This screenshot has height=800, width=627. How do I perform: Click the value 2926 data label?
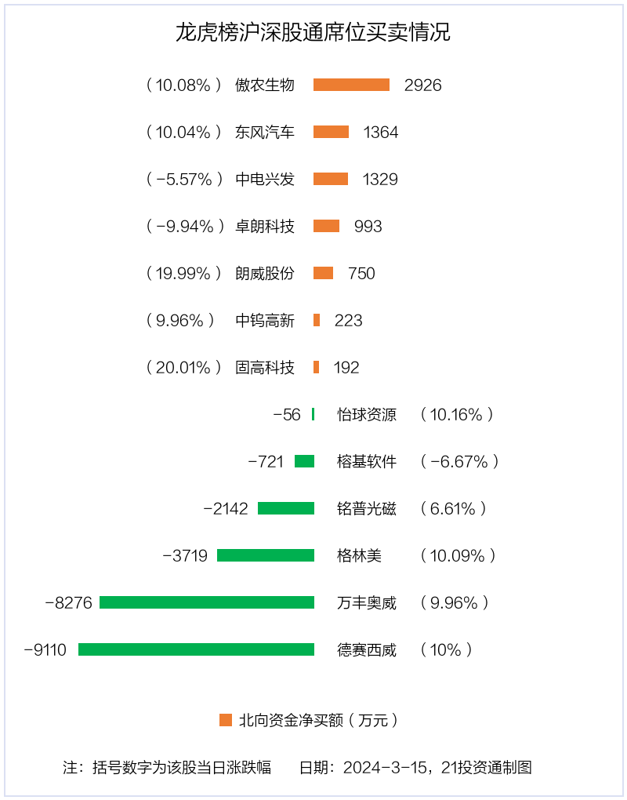point(422,85)
